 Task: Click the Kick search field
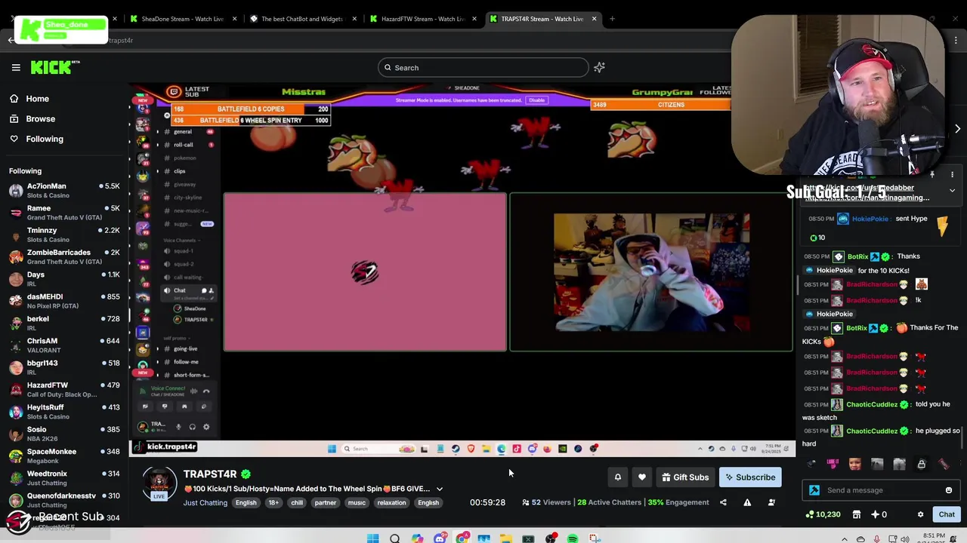pos(483,68)
